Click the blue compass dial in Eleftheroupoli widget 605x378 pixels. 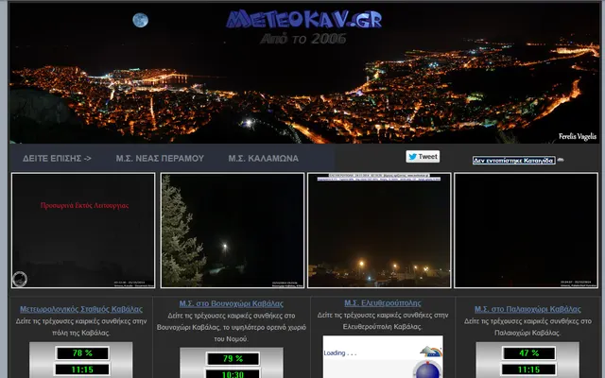[x=427, y=369]
